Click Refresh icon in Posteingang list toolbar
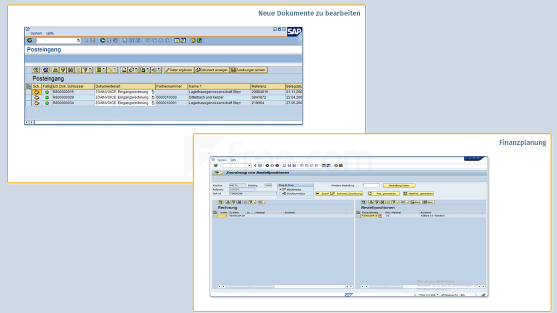The image size is (557, 313). click(x=45, y=70)
